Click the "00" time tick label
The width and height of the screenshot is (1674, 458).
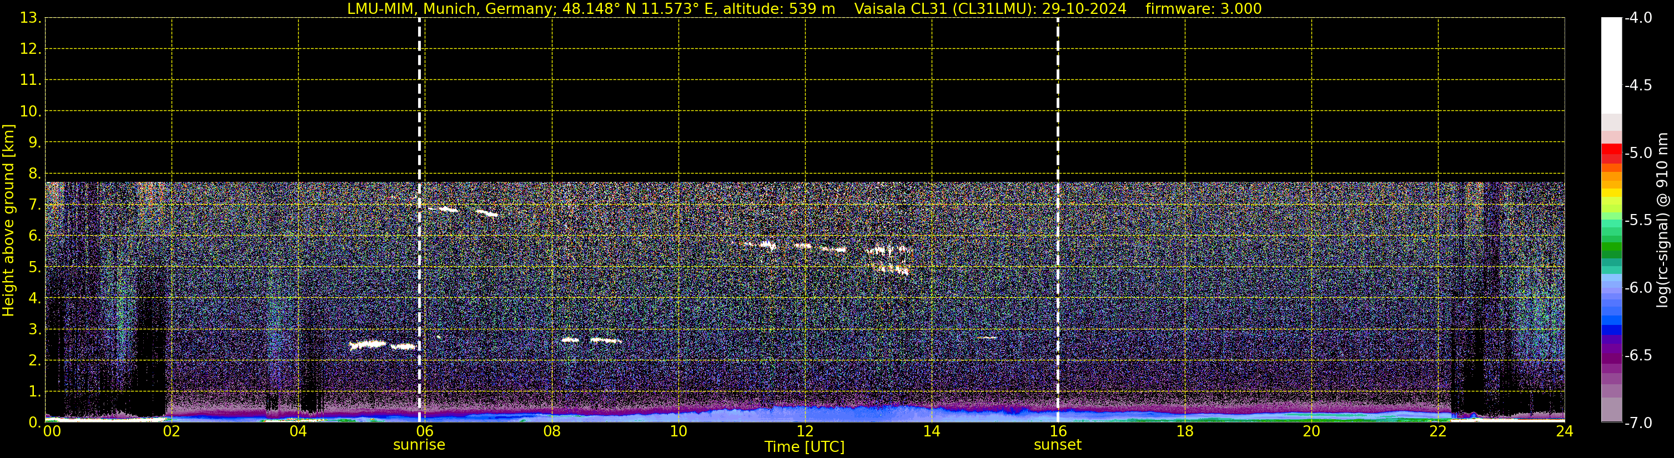(52, 431)
